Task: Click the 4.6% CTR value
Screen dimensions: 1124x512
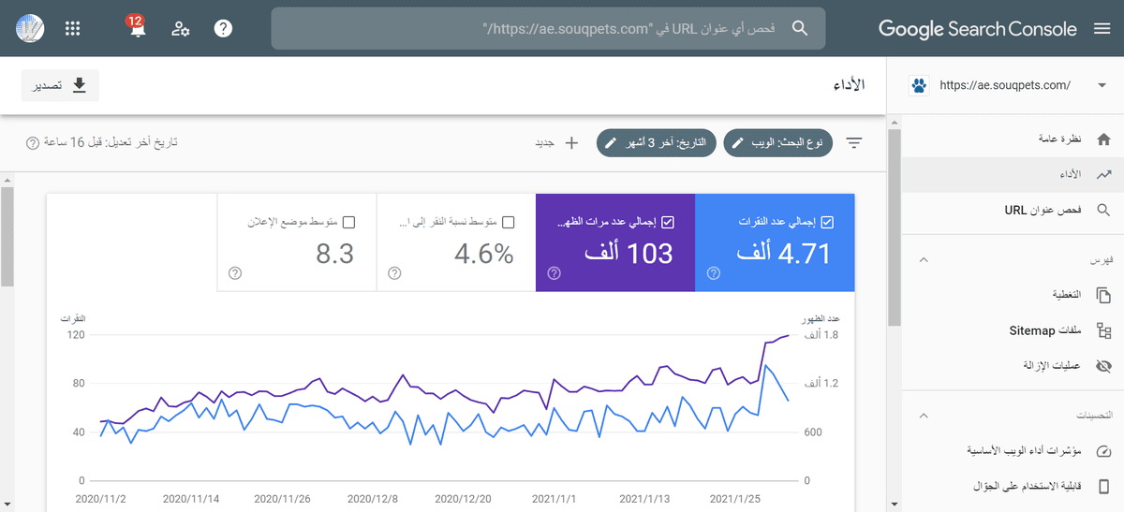Action: (x=484, y=253)
